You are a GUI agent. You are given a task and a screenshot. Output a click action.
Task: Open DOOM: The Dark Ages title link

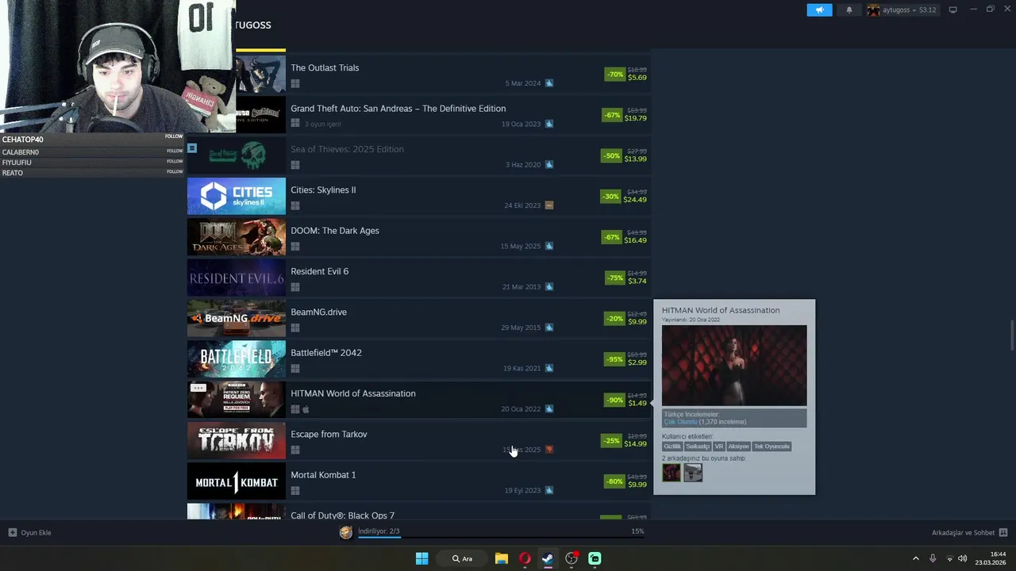coord(334,231)
